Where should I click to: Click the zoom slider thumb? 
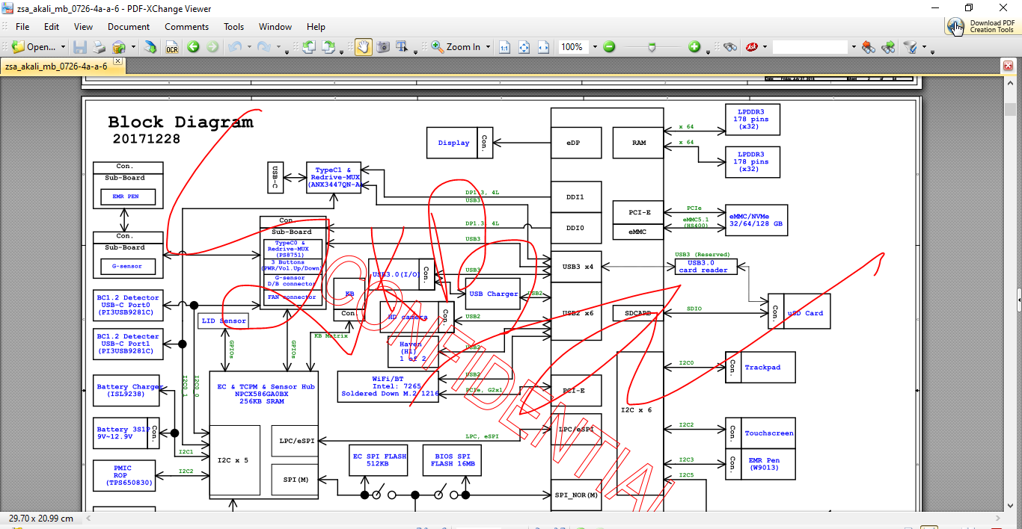click(x=652, y=48)
